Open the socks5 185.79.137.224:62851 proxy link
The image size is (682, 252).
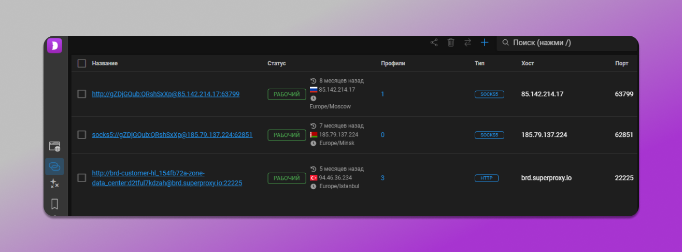click(x=172, y=135)
